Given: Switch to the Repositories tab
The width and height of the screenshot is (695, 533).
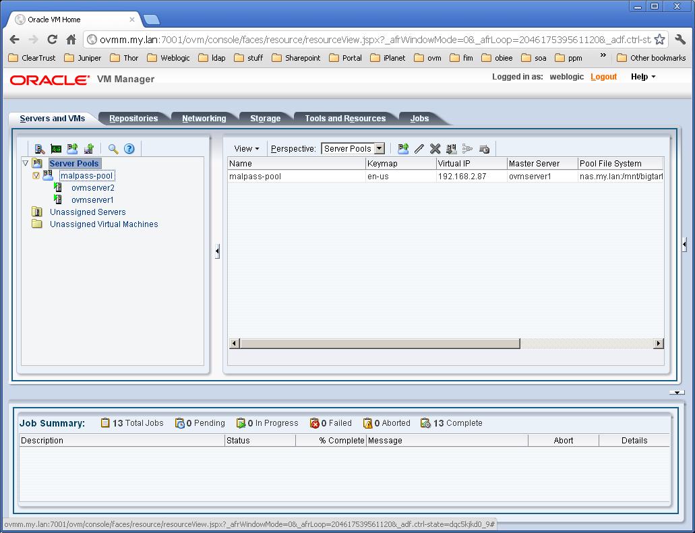Looking at the screenshot, I should [133, 119].
